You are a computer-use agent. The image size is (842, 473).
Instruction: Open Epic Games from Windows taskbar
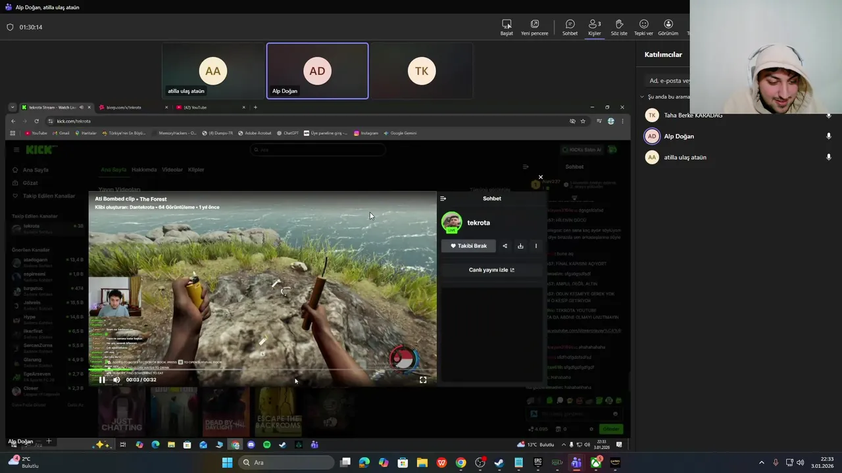(537, 462)
